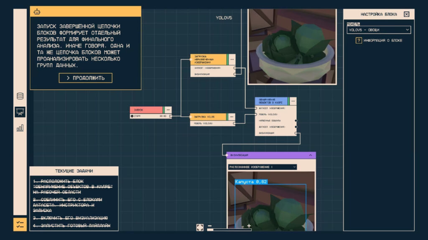Viewport: 428px width, 240px height.
Task: Click the zoom slider bar at bottom
Action: coord(229,229)
